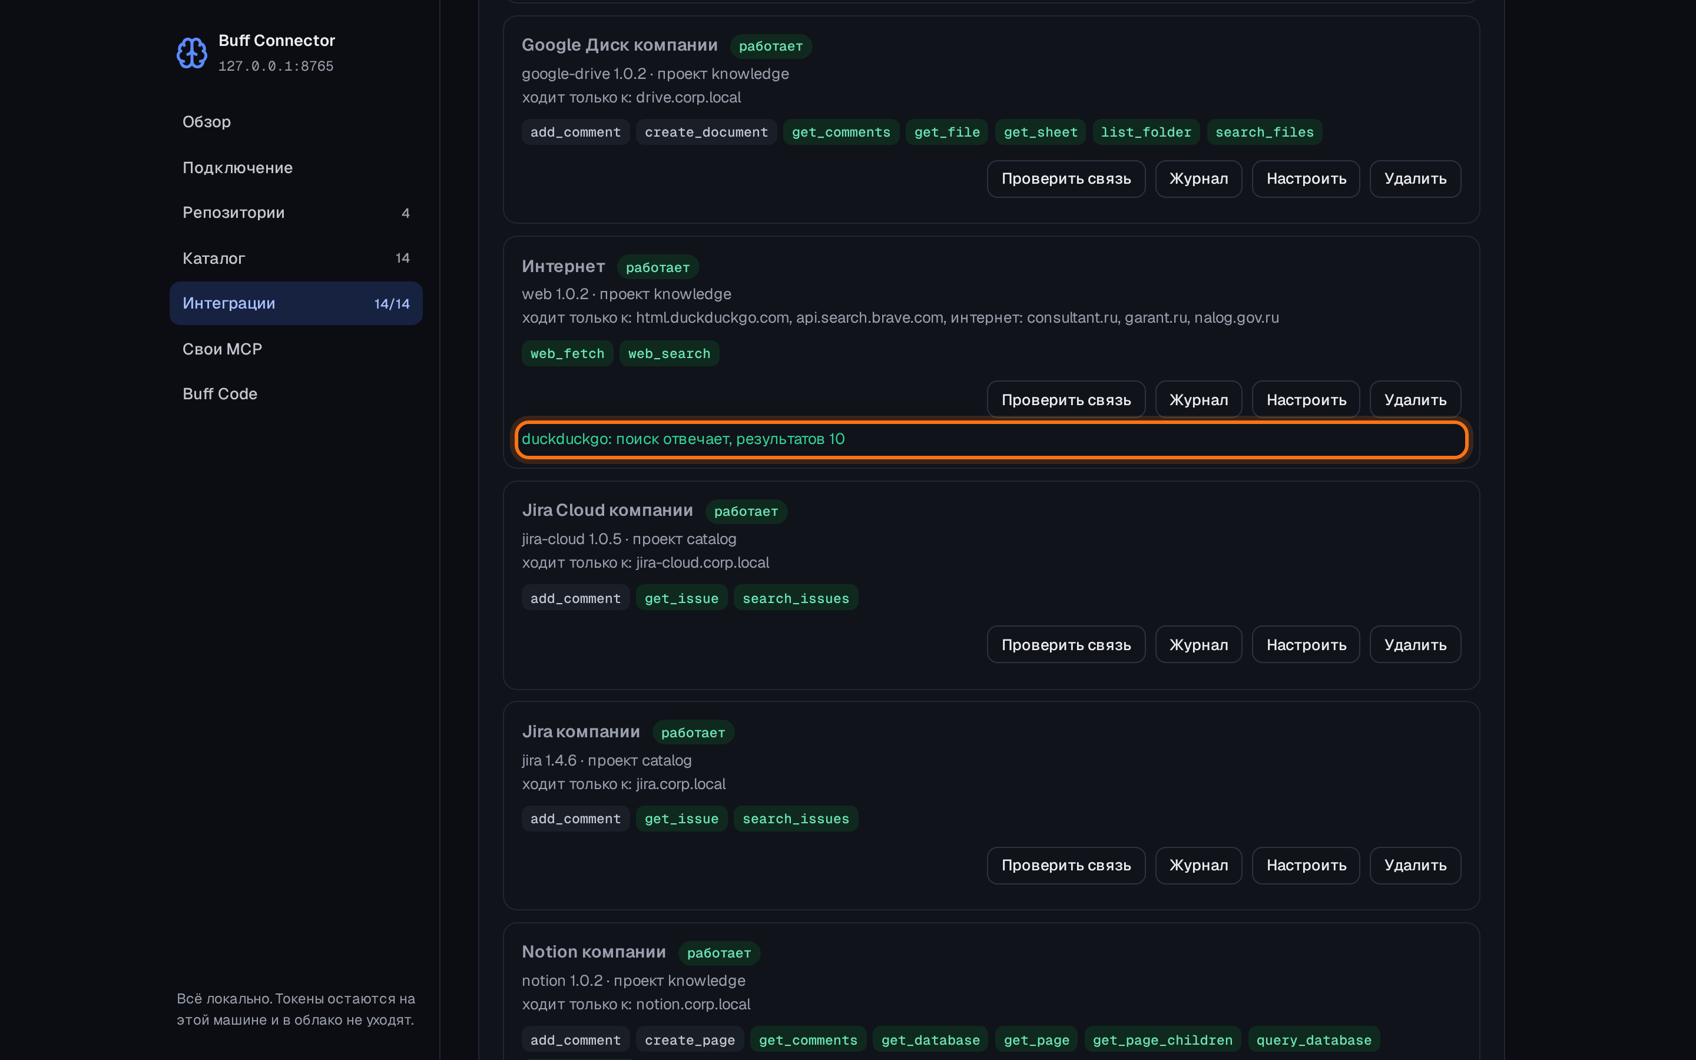1696x1060 pixels.
Task: Click Удалить for Jira компании
Action: [1415, 865]
